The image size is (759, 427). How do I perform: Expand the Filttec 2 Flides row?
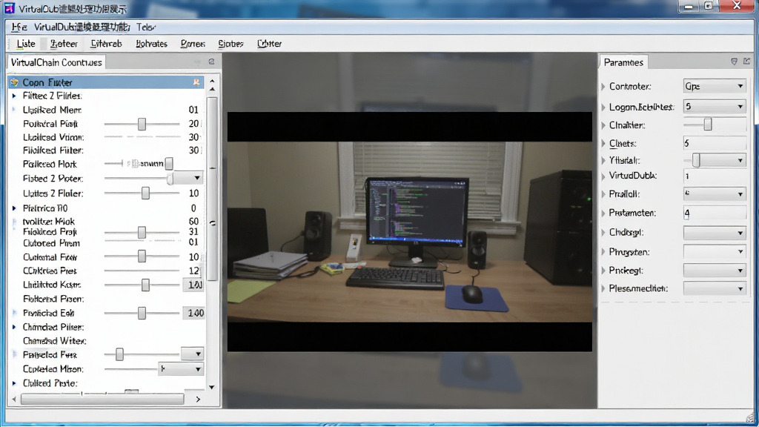click(14, 96)
